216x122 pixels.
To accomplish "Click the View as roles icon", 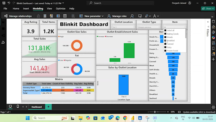I will coord(132,16).
